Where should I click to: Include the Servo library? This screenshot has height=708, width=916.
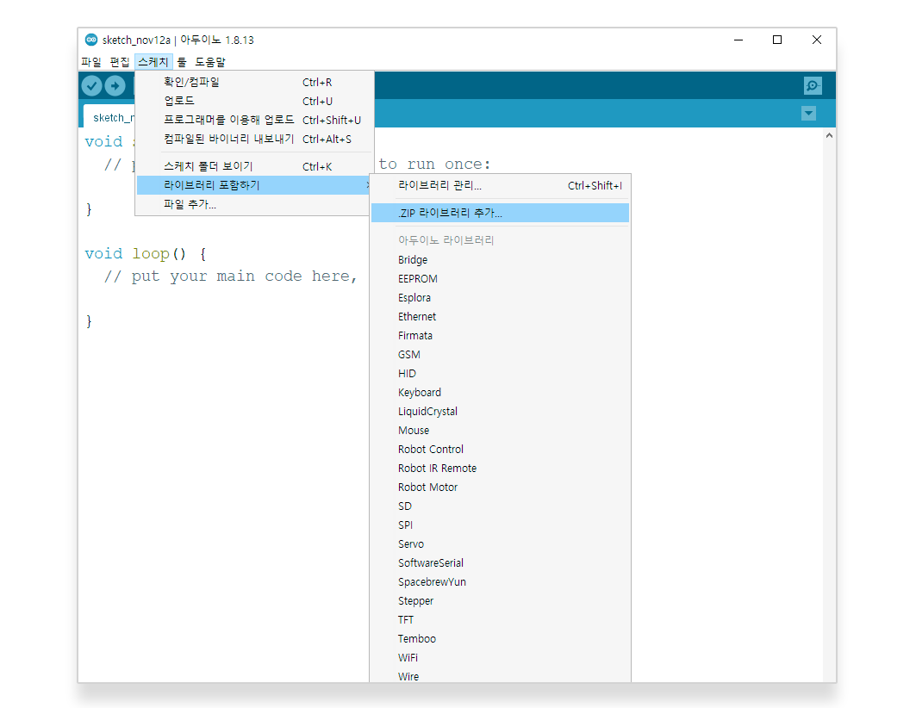500,544
